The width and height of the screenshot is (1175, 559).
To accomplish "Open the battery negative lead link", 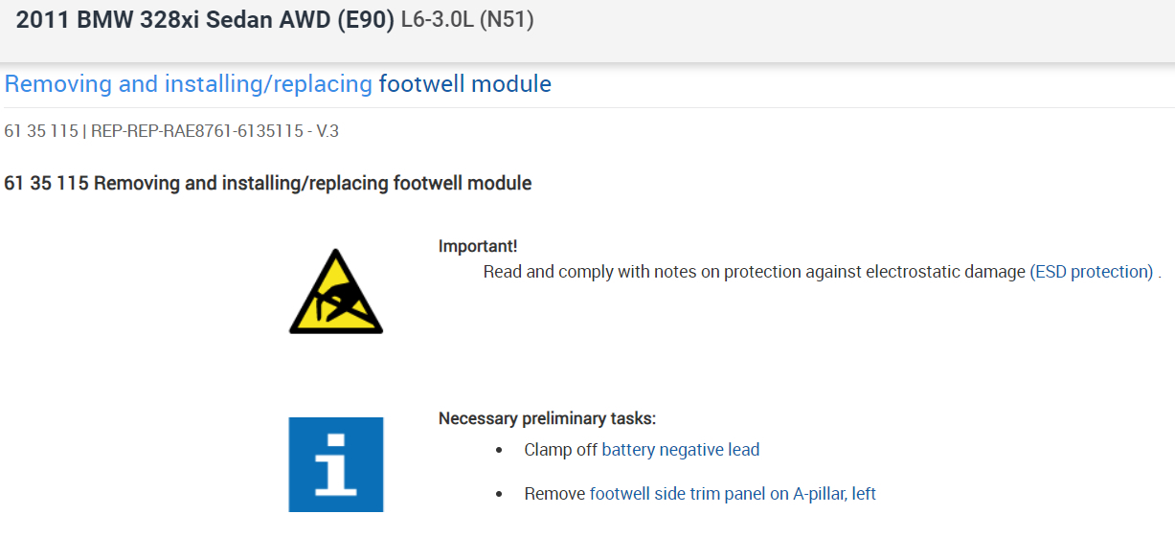I will coord(680,450).
